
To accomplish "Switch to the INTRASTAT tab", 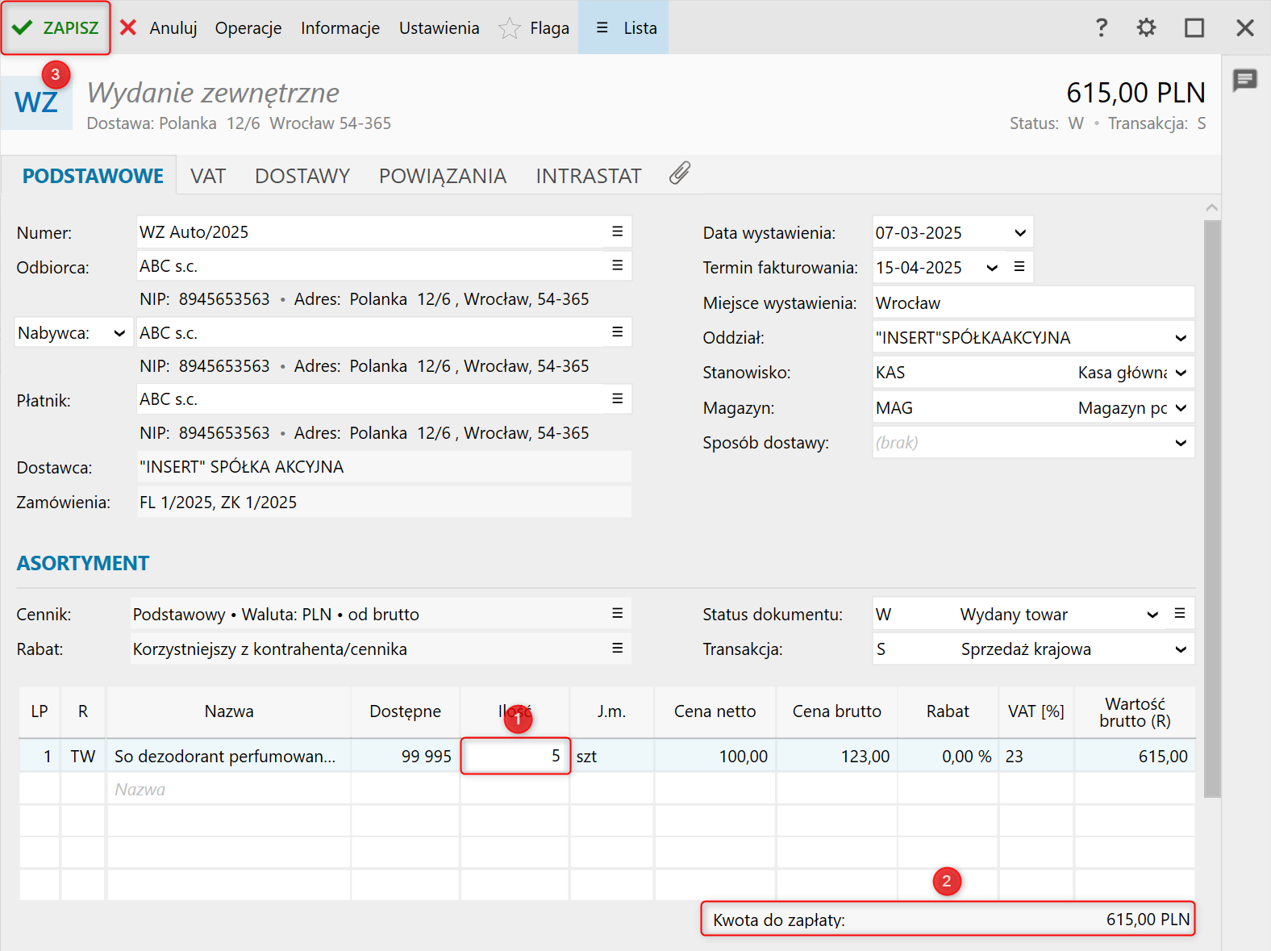I will point(588,176).
